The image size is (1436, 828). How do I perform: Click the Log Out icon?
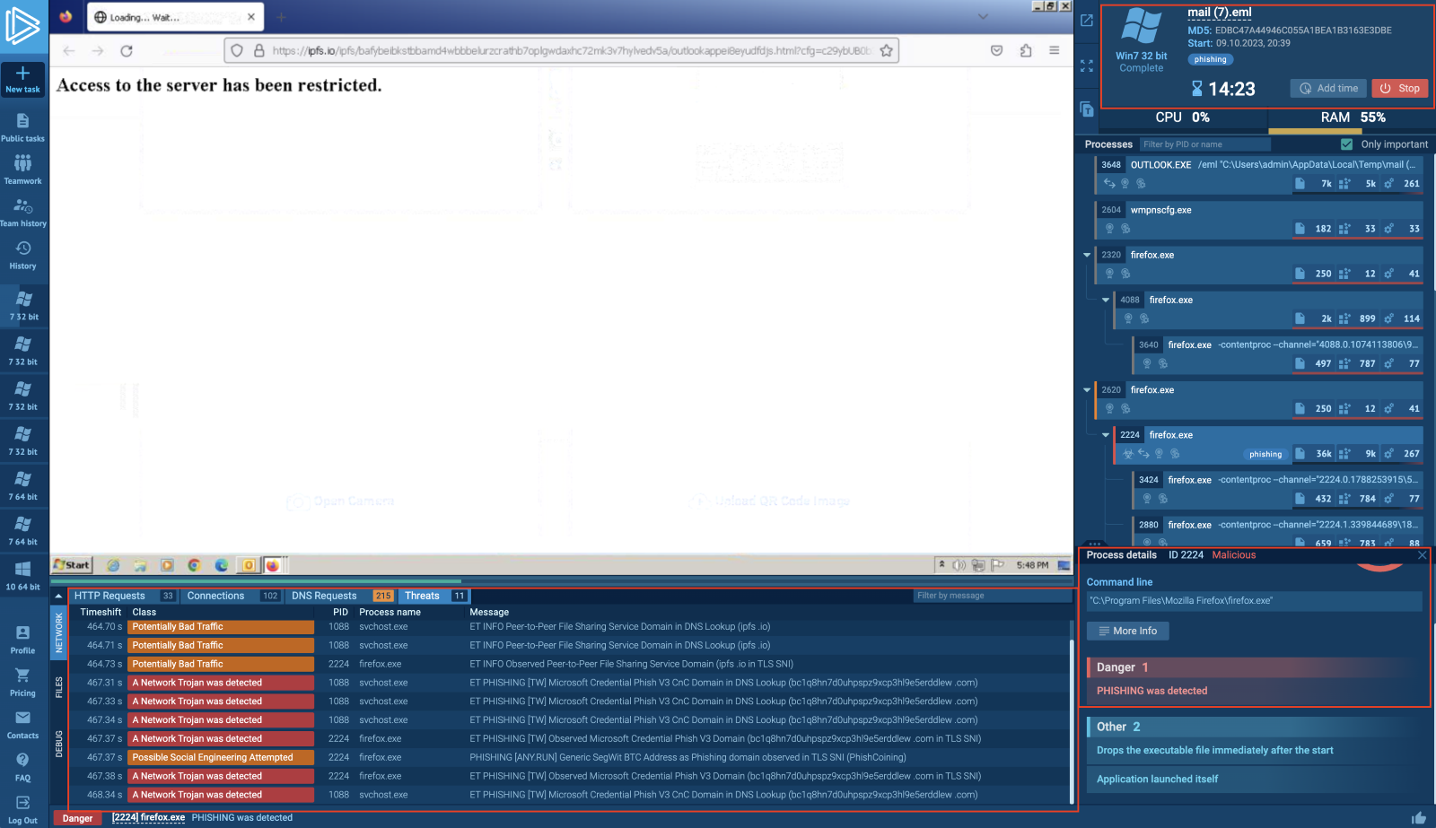pyautogui.click(x=23, y=803)
